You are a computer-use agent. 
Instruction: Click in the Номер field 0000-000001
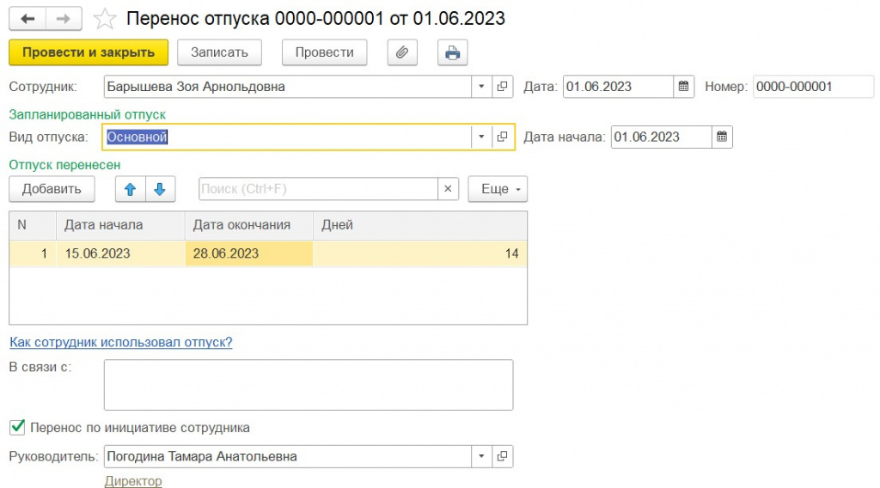[813, 87]
